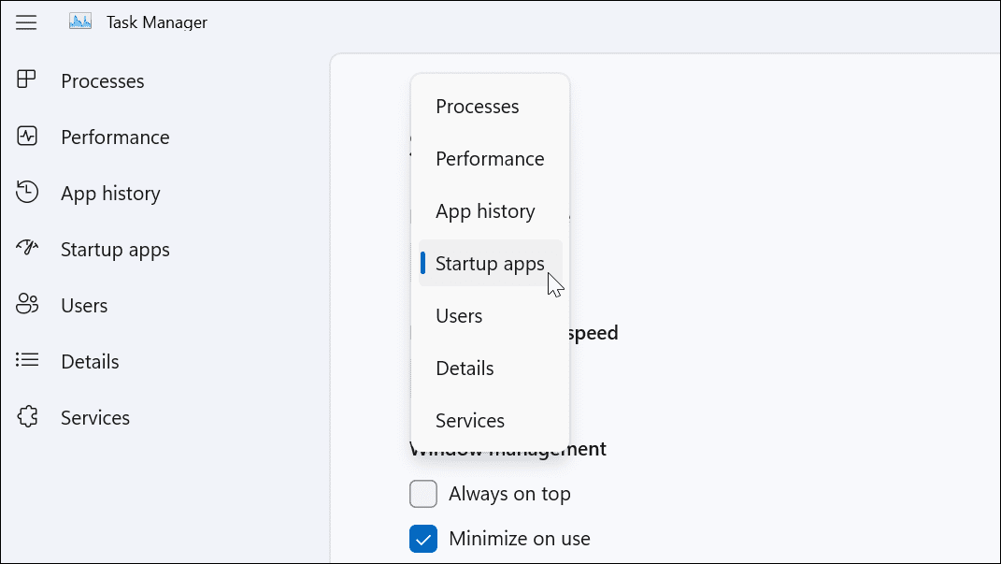Open Performance from the sidebar icon
This screenshot has height=564, width=1001.
(26, 137)
